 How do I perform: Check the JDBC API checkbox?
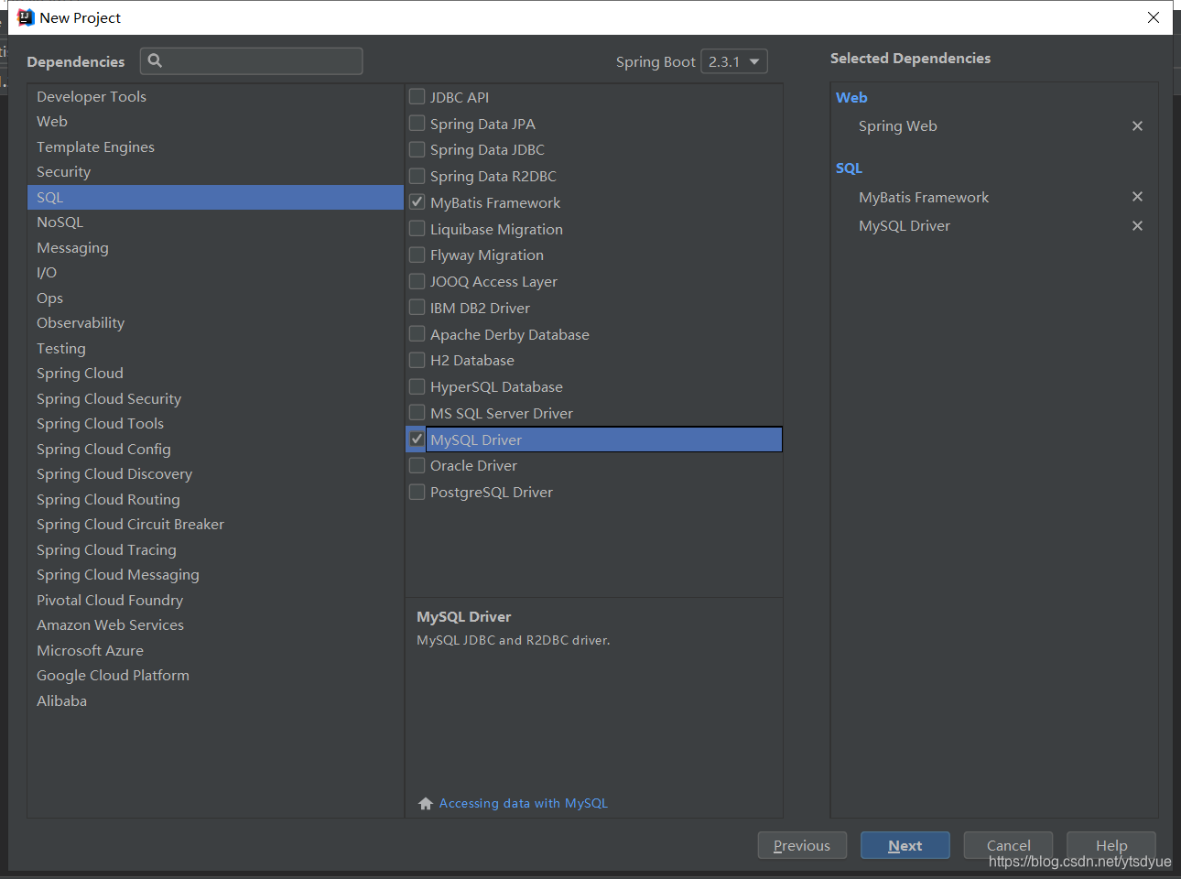[417, 96]
